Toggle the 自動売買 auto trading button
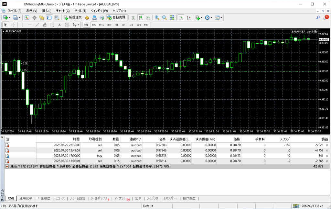331x209 pixels. point(116,17)
